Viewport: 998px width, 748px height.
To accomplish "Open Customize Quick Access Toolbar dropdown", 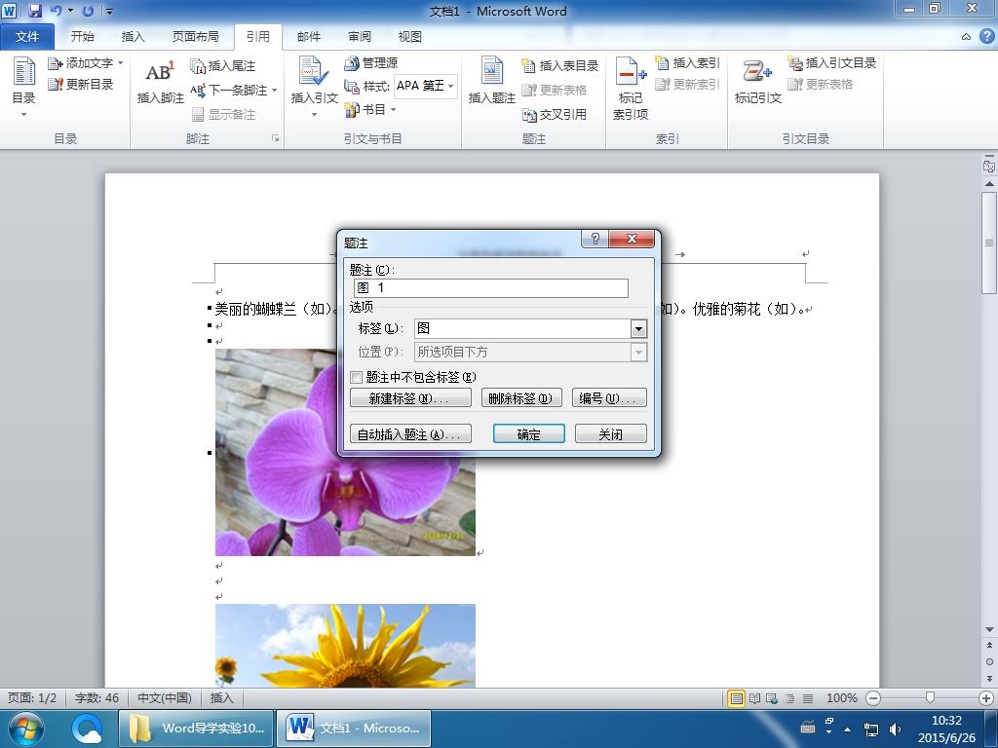I will [109, 12].
